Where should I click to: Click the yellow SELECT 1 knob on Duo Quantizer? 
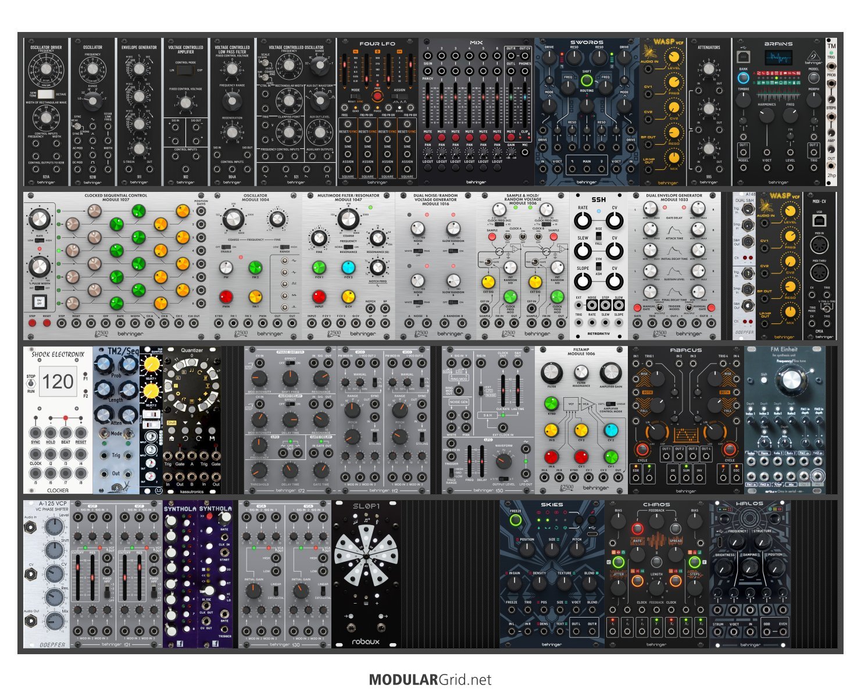coord(151,365)
